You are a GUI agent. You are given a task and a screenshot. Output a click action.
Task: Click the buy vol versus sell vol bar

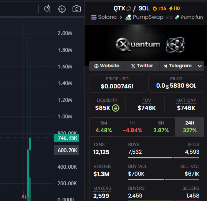[164, 179]
